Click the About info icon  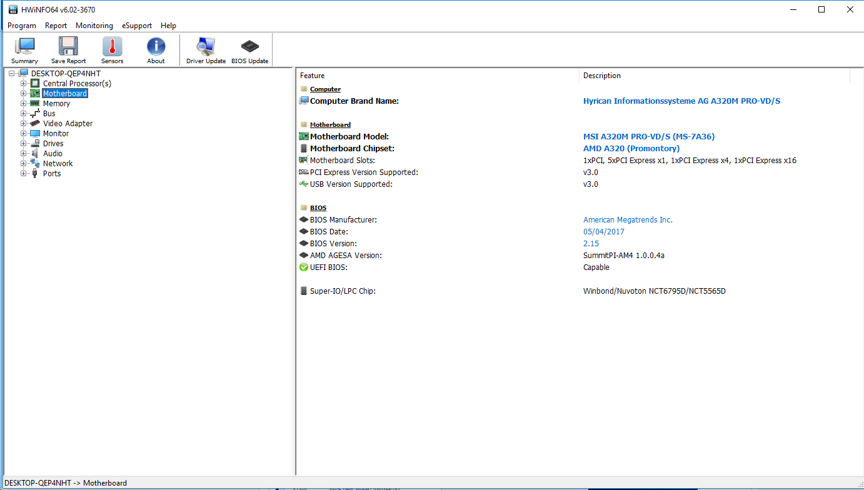(156, 47)
